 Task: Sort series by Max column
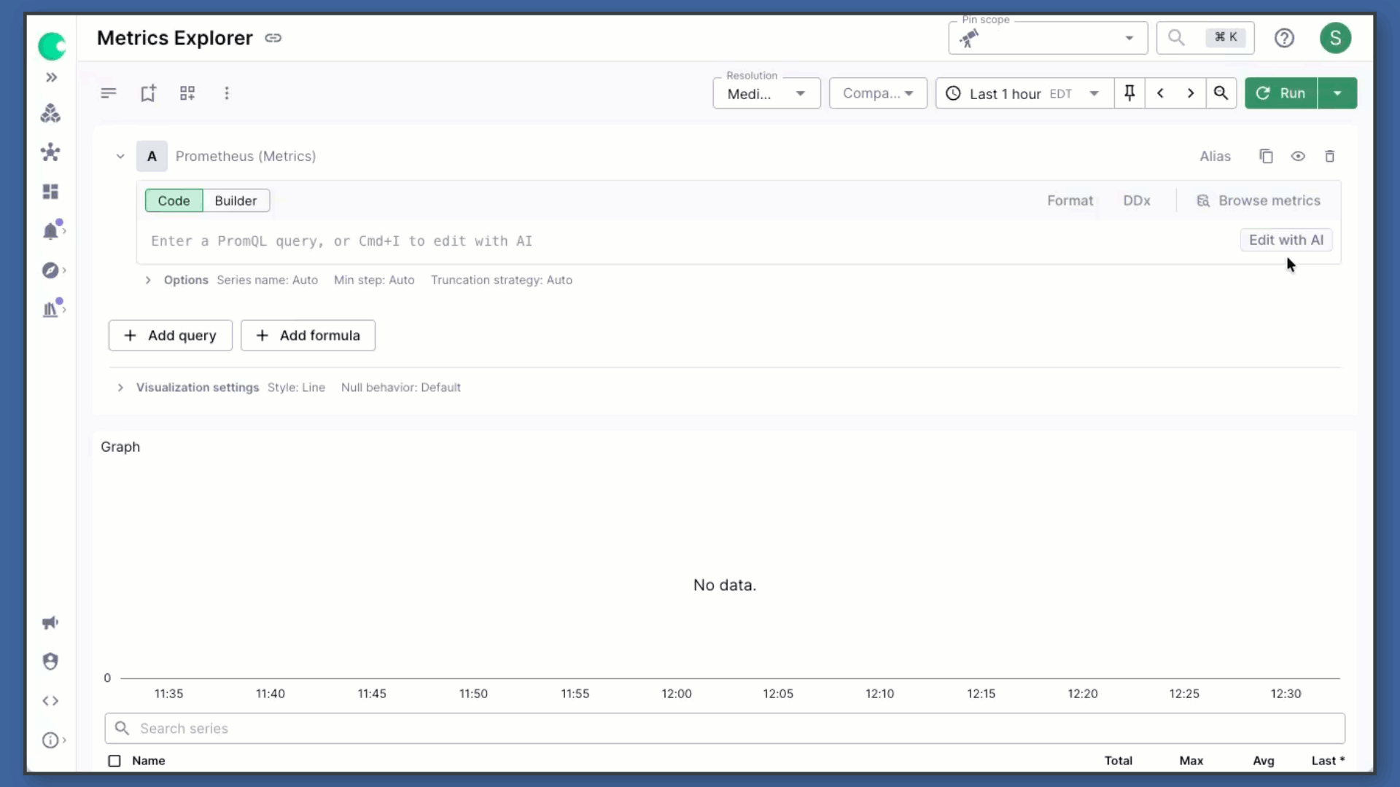[x=1191, y=761]
